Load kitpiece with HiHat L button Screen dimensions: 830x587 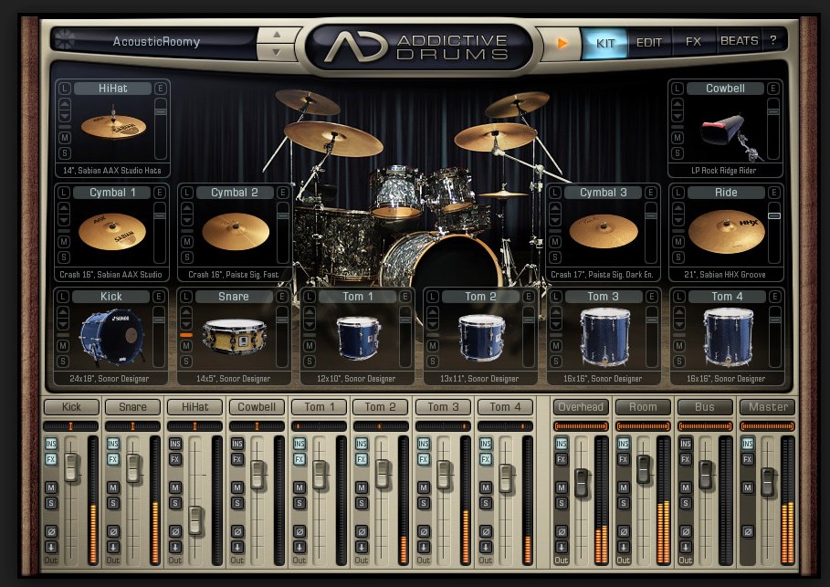tap(65, 89)
